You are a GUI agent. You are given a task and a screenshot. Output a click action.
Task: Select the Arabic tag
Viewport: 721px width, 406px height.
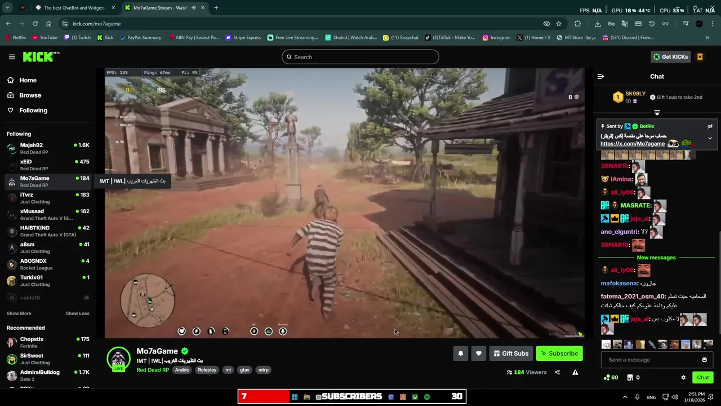pyautogui.click(x=182, y=370)
